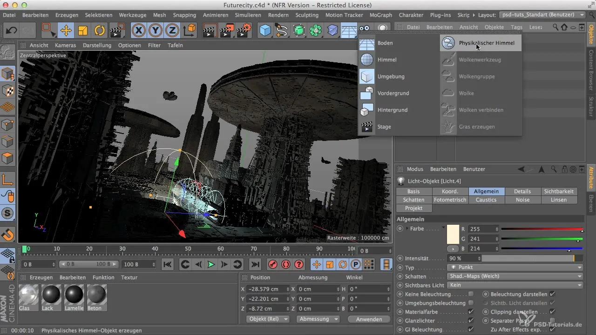Click the green array modeling object icon
The height and width of the screenshot is (335, 596).
point(316,31)
